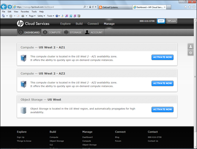197x149 pixels.
Task: Click the first OneNote icon with arrow
Action: tap(67, 16)
